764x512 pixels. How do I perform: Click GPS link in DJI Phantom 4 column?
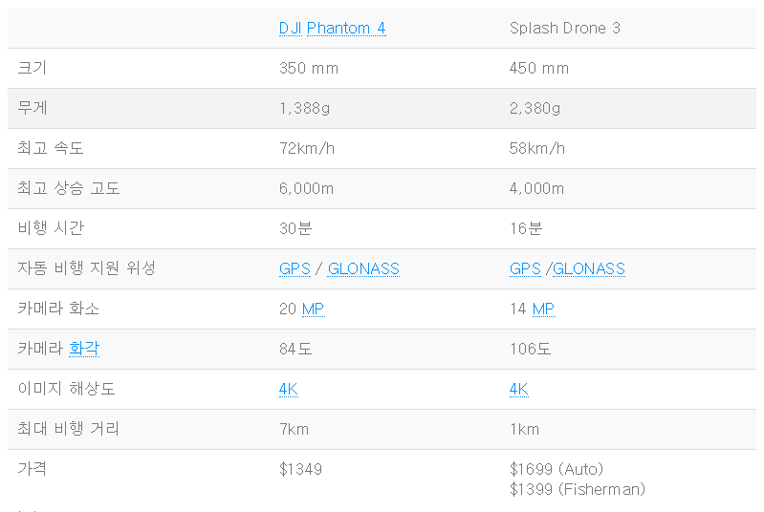click(x=295, y=268)
